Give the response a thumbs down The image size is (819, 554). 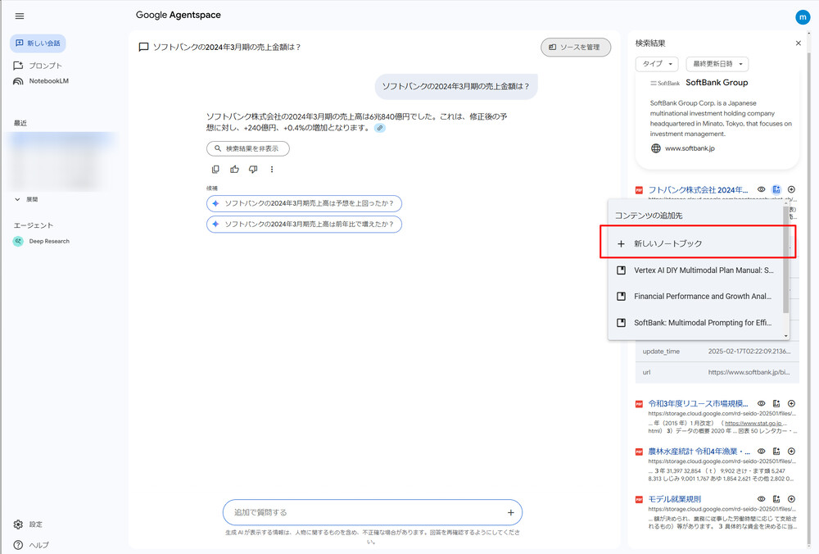[254, 169]
